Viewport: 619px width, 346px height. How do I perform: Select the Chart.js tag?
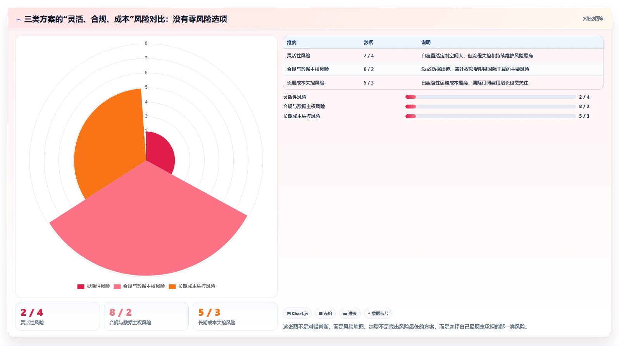(x=297, y=313)
